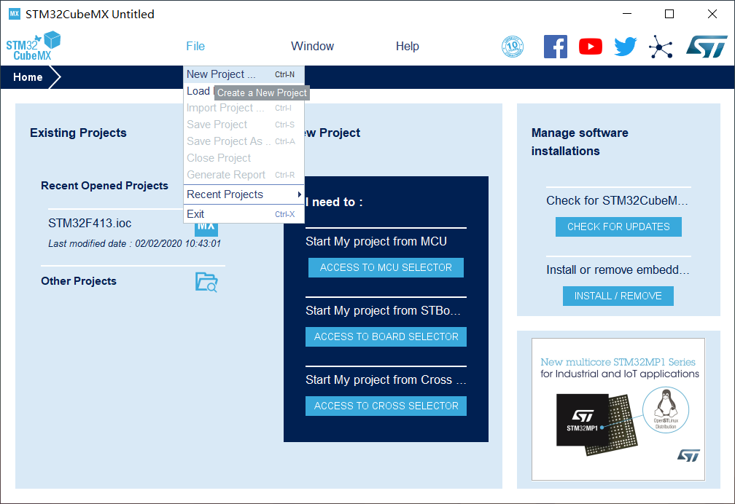Open the STM32MP1 Series advertisement banner

(x=618, y=409)
